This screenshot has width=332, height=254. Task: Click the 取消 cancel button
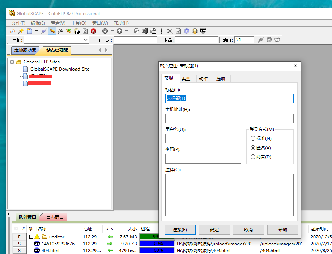(248, 230)
